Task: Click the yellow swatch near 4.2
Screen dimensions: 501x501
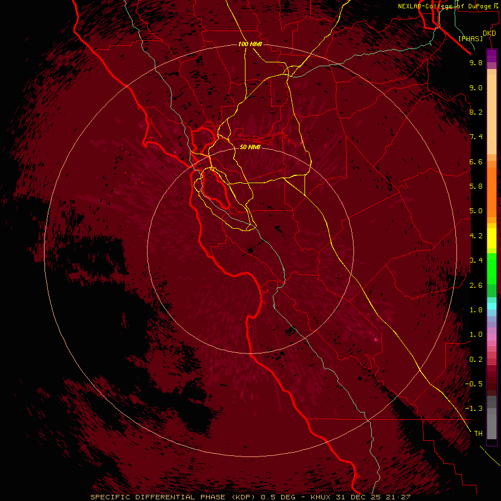Action: [492, 238]
